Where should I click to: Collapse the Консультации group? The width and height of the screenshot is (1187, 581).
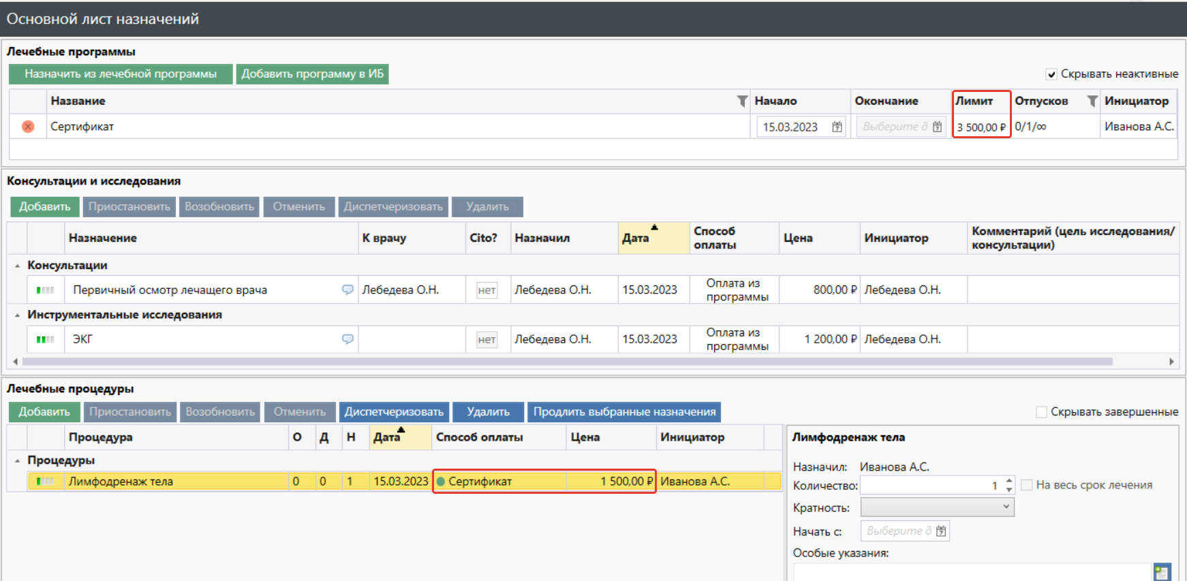(18, 266)
